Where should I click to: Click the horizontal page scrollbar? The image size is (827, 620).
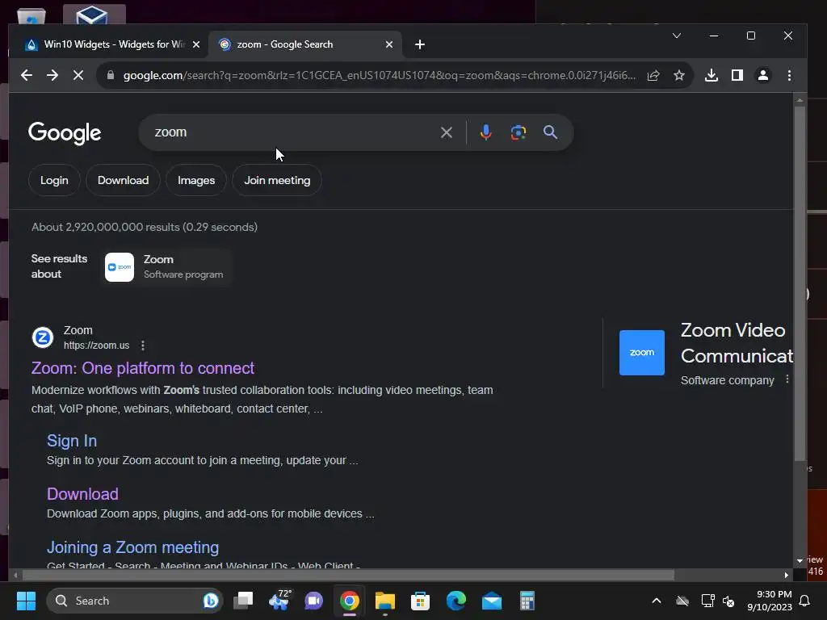tap(348, 575)
